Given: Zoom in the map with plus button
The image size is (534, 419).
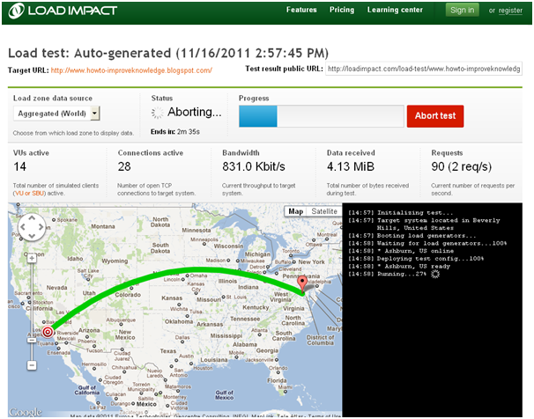Looking at the screenshot, I should 32,259.
